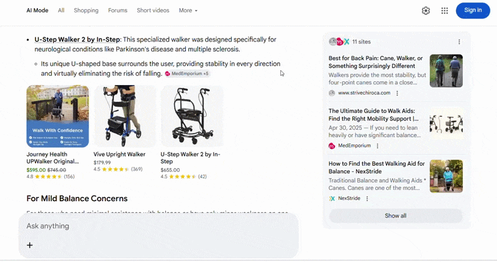Expand the More dropdown menu

188,11
